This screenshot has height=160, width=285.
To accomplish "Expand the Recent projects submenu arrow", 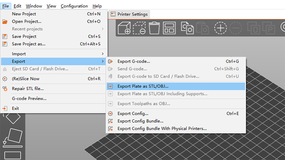I will pyautogui.click(x=103, y=29).
